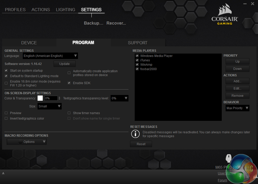Open the LIGHTING tab
258x184 pixels.
click(x=66, y=10)
